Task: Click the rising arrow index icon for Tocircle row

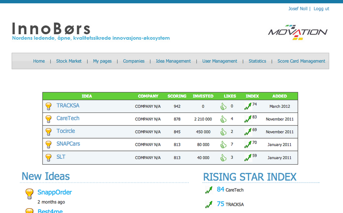Action: [248, 132]
